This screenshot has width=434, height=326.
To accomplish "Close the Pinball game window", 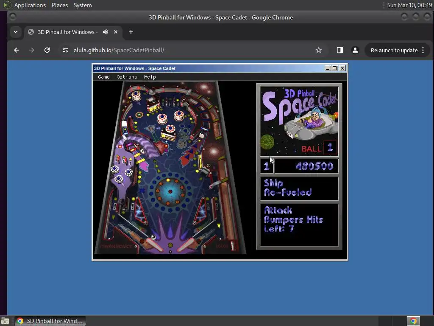I will (342, 68).
